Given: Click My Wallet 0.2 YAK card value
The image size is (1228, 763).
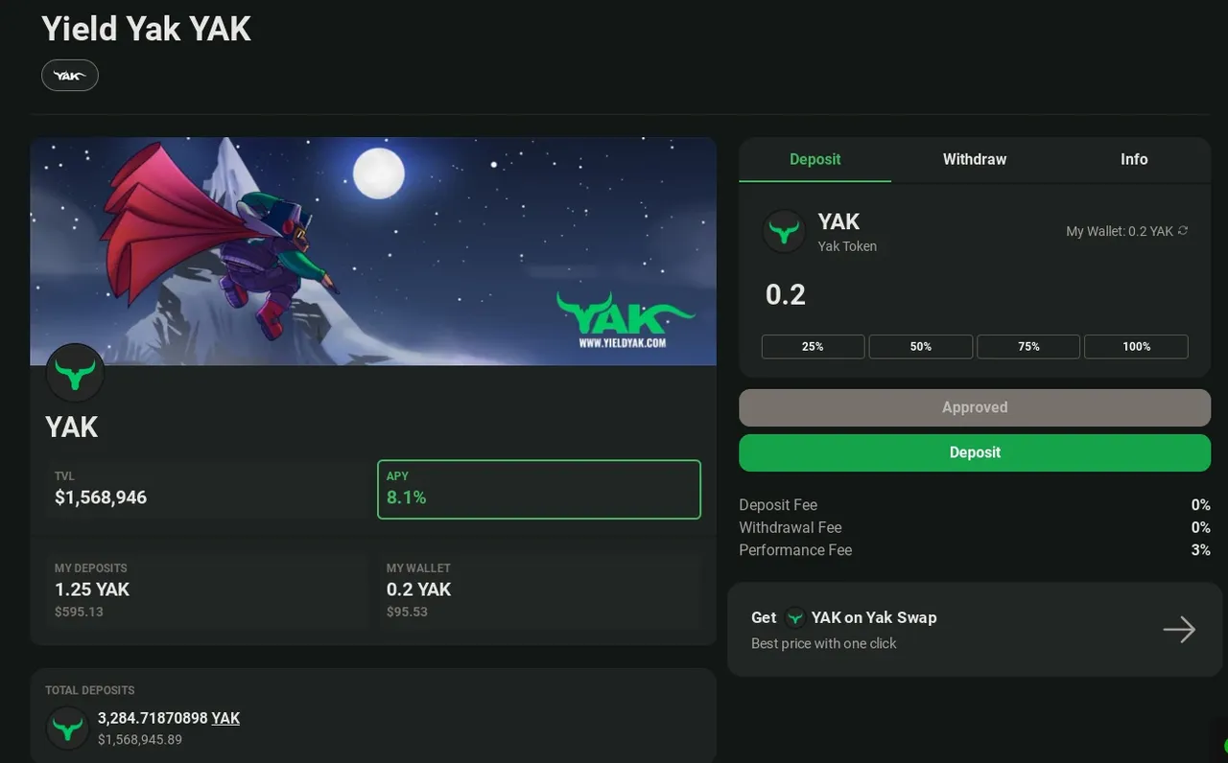Looking at the screenshot, I should [418, 590].
